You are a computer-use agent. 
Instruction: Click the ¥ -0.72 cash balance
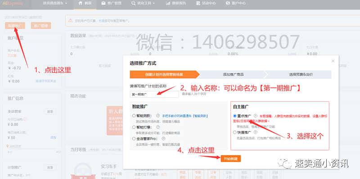pyautogui.click(x=14, y=68)
